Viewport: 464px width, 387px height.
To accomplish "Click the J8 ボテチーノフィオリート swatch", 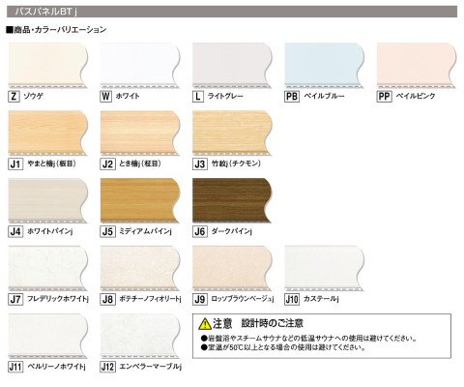I will (140, 268).
